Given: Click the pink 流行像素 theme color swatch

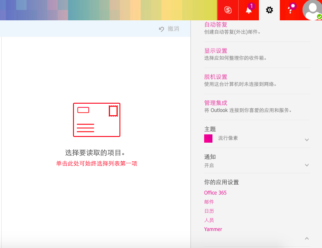Looking at the screenshot, I should point(208,139).
